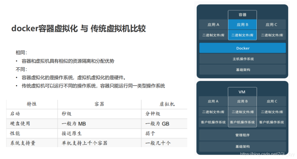The image size is (297, 159).
Task: Click the '接近原生' table cell
Action: click(72, 133)
